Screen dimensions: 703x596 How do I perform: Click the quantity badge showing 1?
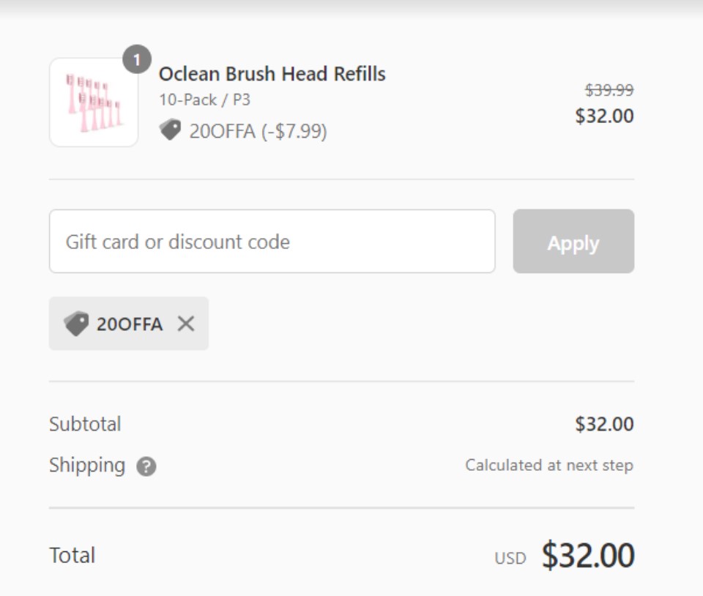click(137, 59)
